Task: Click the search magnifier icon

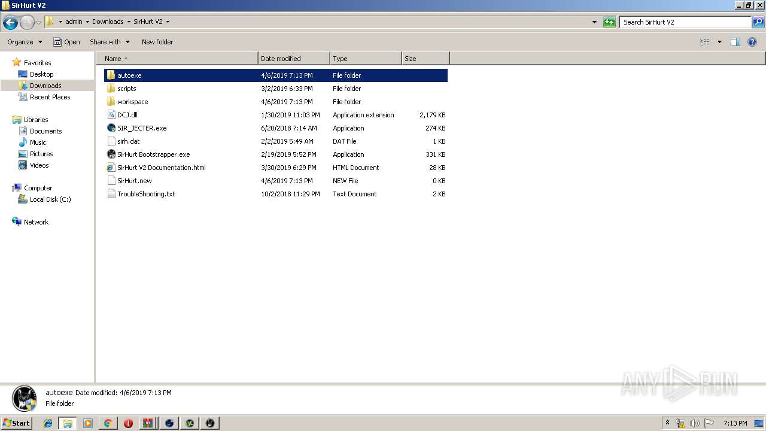Action: (x=758, y=22)
